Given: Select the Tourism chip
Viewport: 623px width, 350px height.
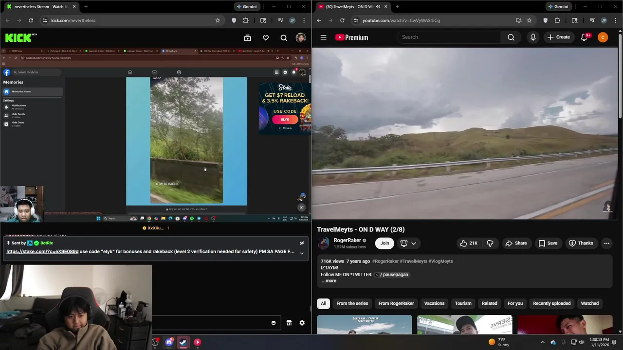Looking at the screenshot, I should (463, 303).
